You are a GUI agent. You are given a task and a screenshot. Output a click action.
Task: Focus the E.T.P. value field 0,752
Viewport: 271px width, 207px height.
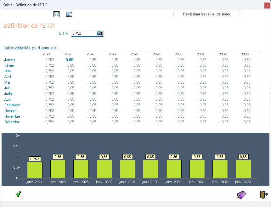(x=84, y=33)
